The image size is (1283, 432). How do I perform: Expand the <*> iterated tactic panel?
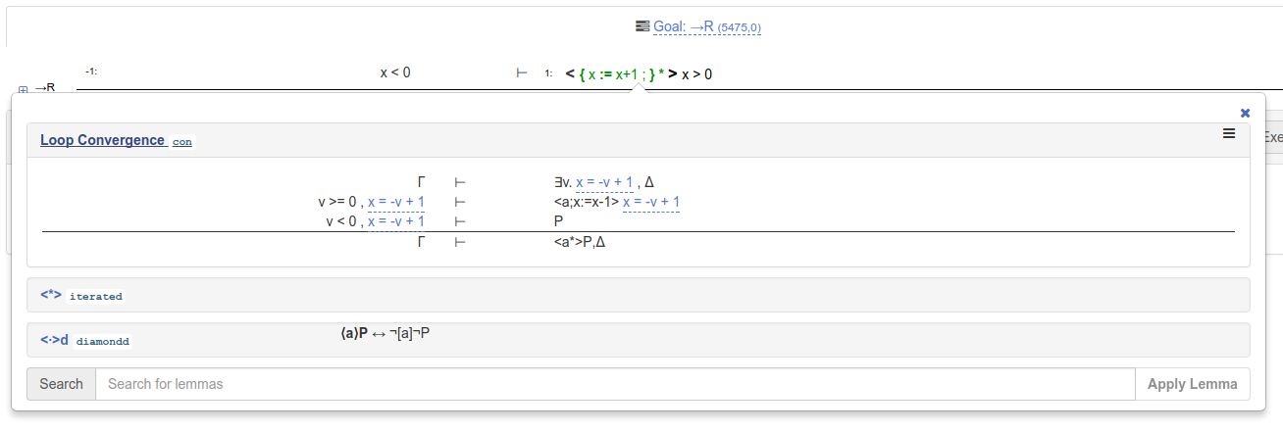click(x=638, y=294)
